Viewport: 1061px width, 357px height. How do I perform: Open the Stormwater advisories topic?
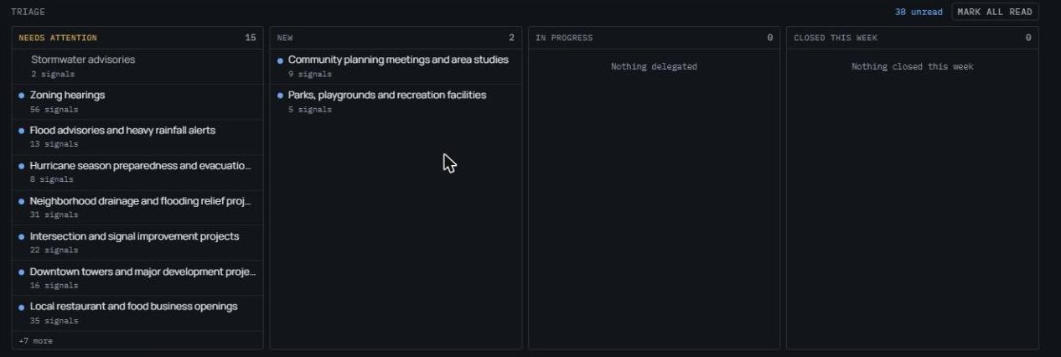coord(137,66)
